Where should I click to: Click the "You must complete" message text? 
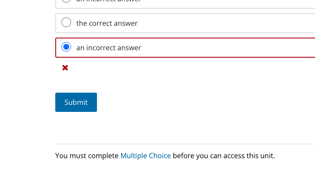87,156
